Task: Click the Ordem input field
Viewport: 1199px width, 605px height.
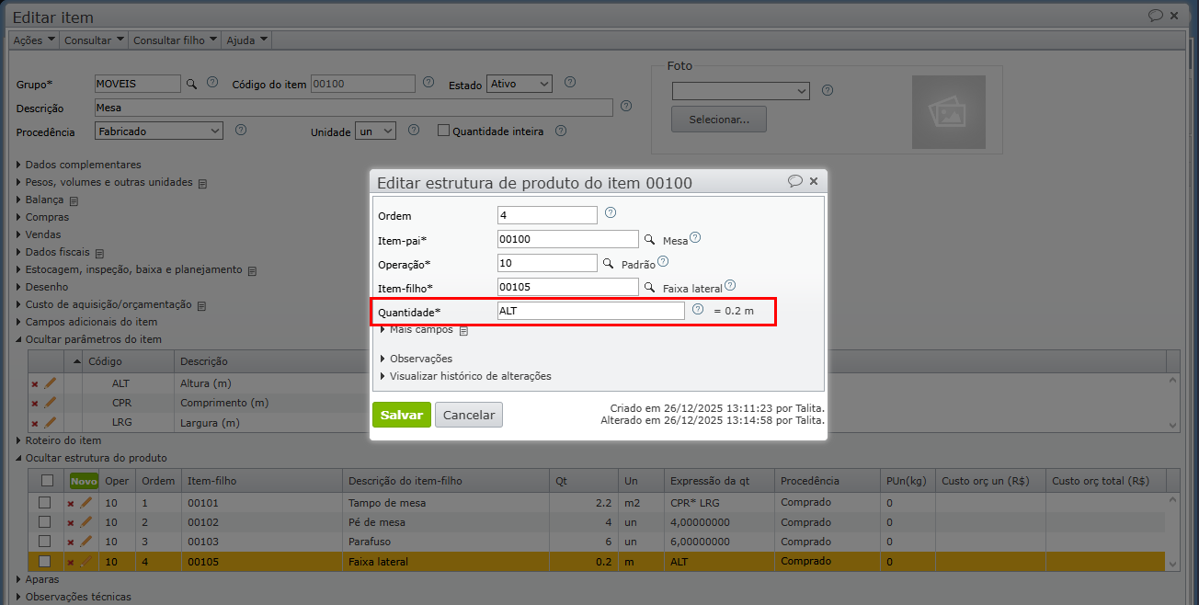Action: (x=547, y=215)
